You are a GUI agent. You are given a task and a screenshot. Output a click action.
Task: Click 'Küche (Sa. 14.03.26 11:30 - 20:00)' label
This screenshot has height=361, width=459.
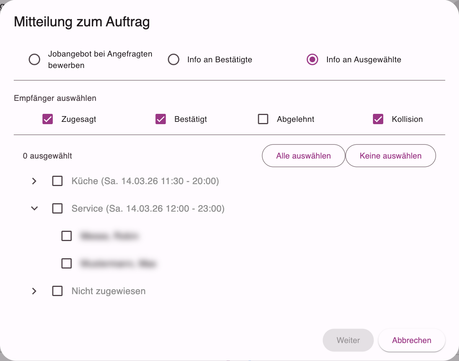(145, 181)
